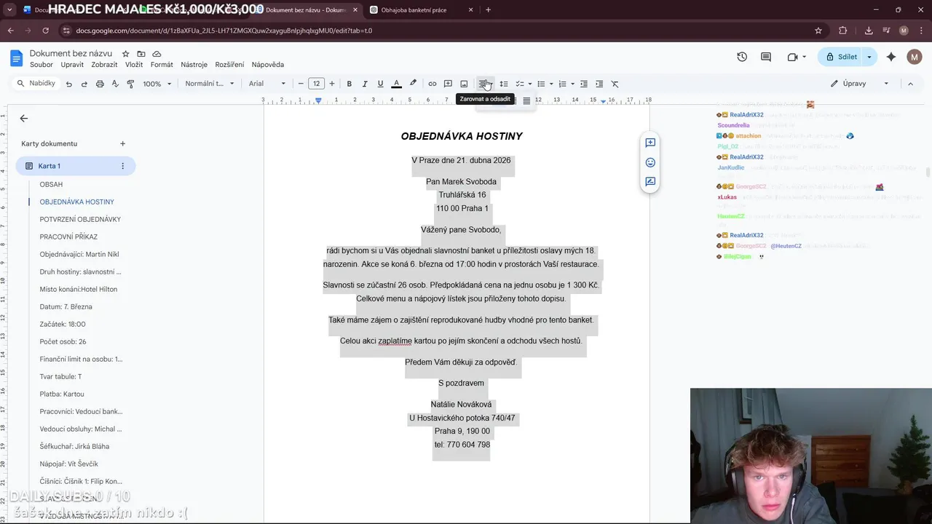This screenshot has width=932, height=524.
Task: Toggle italic formatting
Action: 365,84
